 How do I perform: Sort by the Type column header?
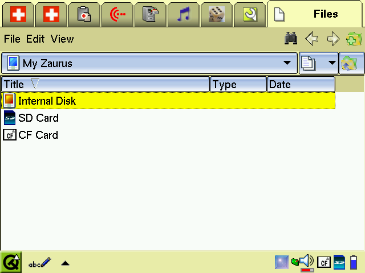(238, 84)
